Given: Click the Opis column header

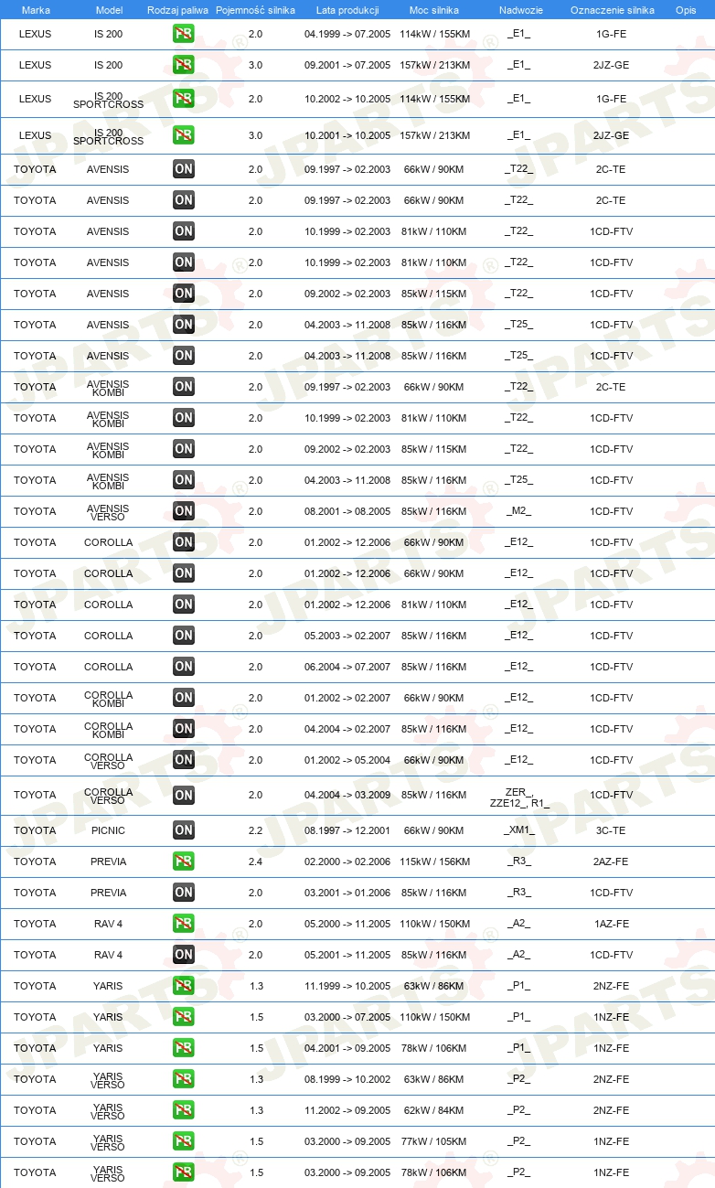Looking at the screenshot, I should [685, 9].
